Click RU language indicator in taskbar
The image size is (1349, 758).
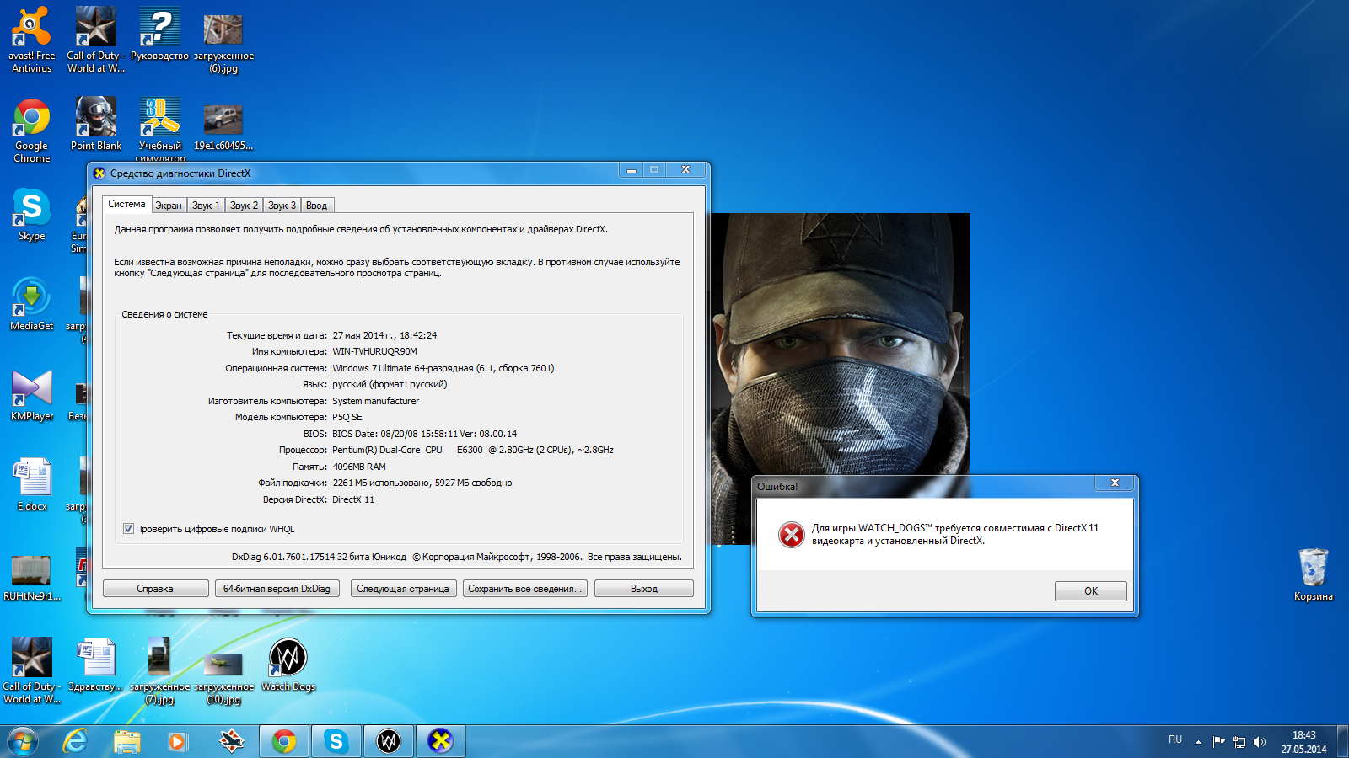pyautogui.click(x=1175, y=739)
